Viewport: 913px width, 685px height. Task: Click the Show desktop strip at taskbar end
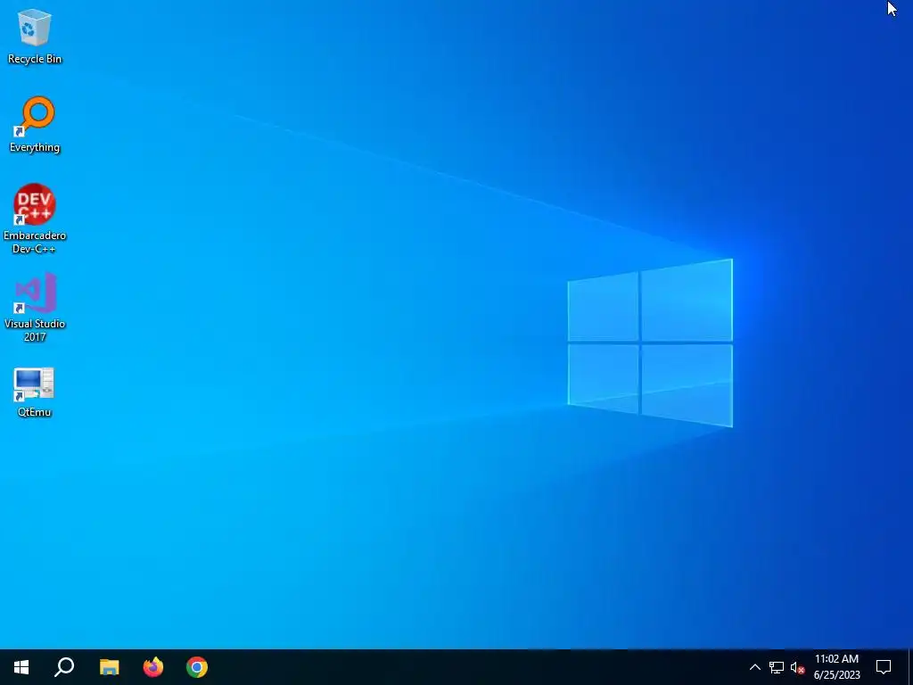910,667
